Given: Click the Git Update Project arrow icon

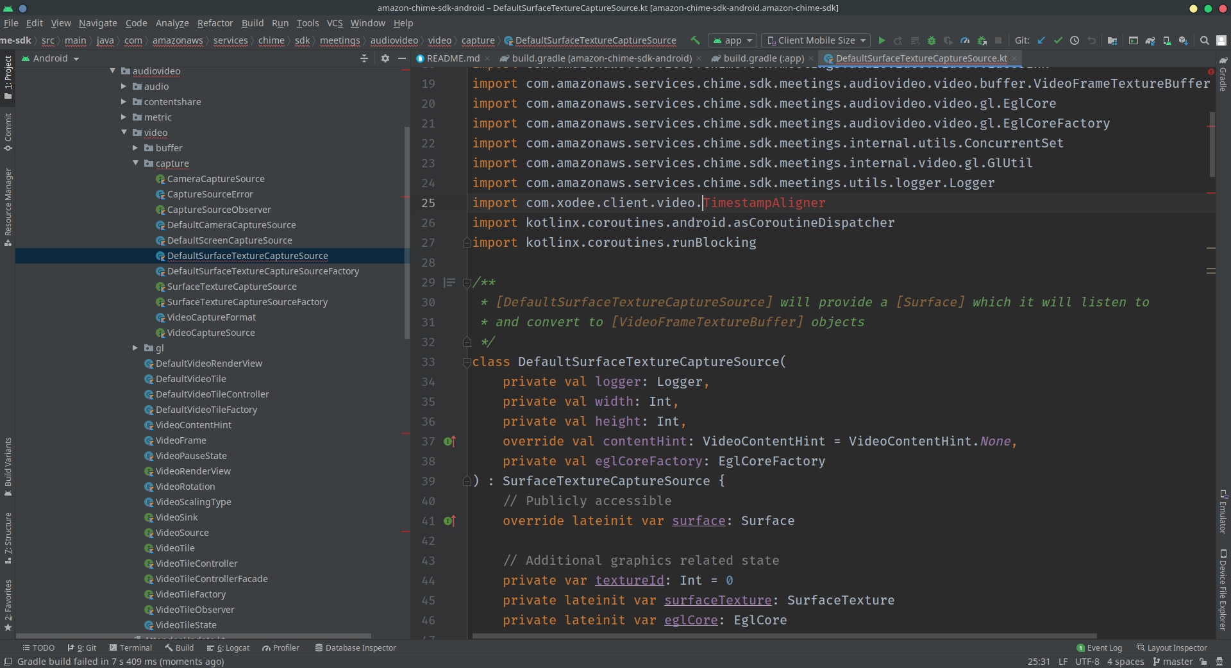Looking at the screenshot, I should [1041, 40].
